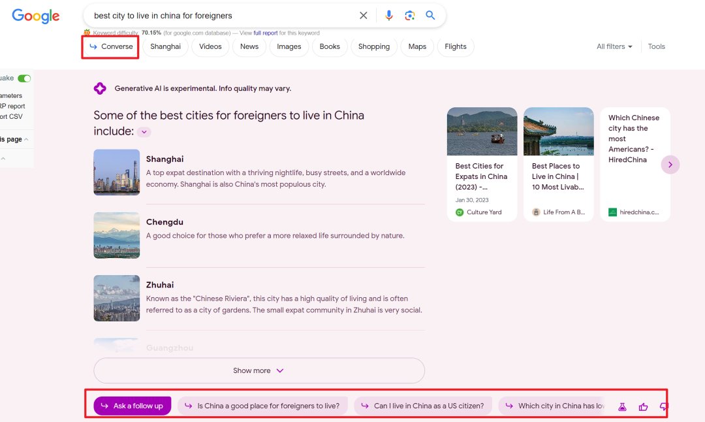
Task: Click the 'ort CSV' sidebar link
Action: [x=11, y=116]
